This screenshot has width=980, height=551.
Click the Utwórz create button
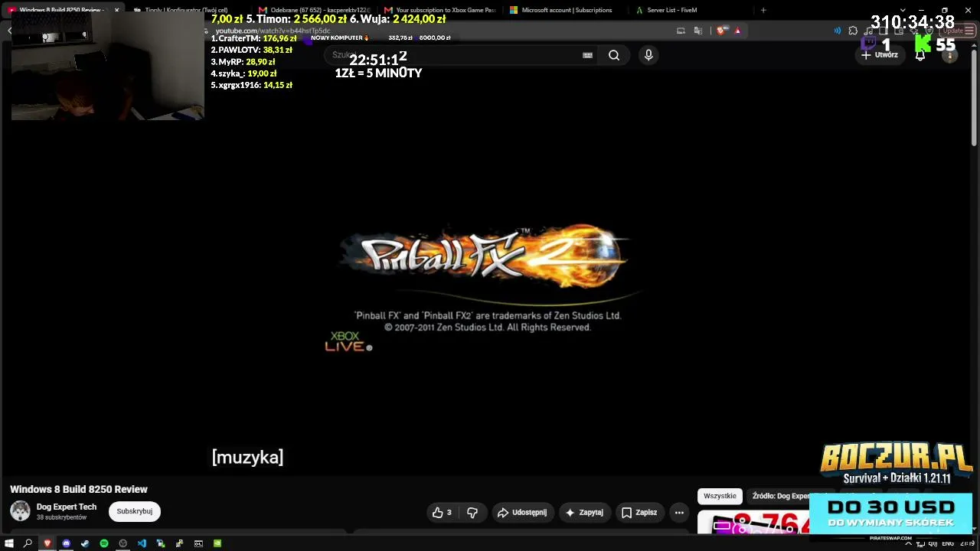(880, 55)
